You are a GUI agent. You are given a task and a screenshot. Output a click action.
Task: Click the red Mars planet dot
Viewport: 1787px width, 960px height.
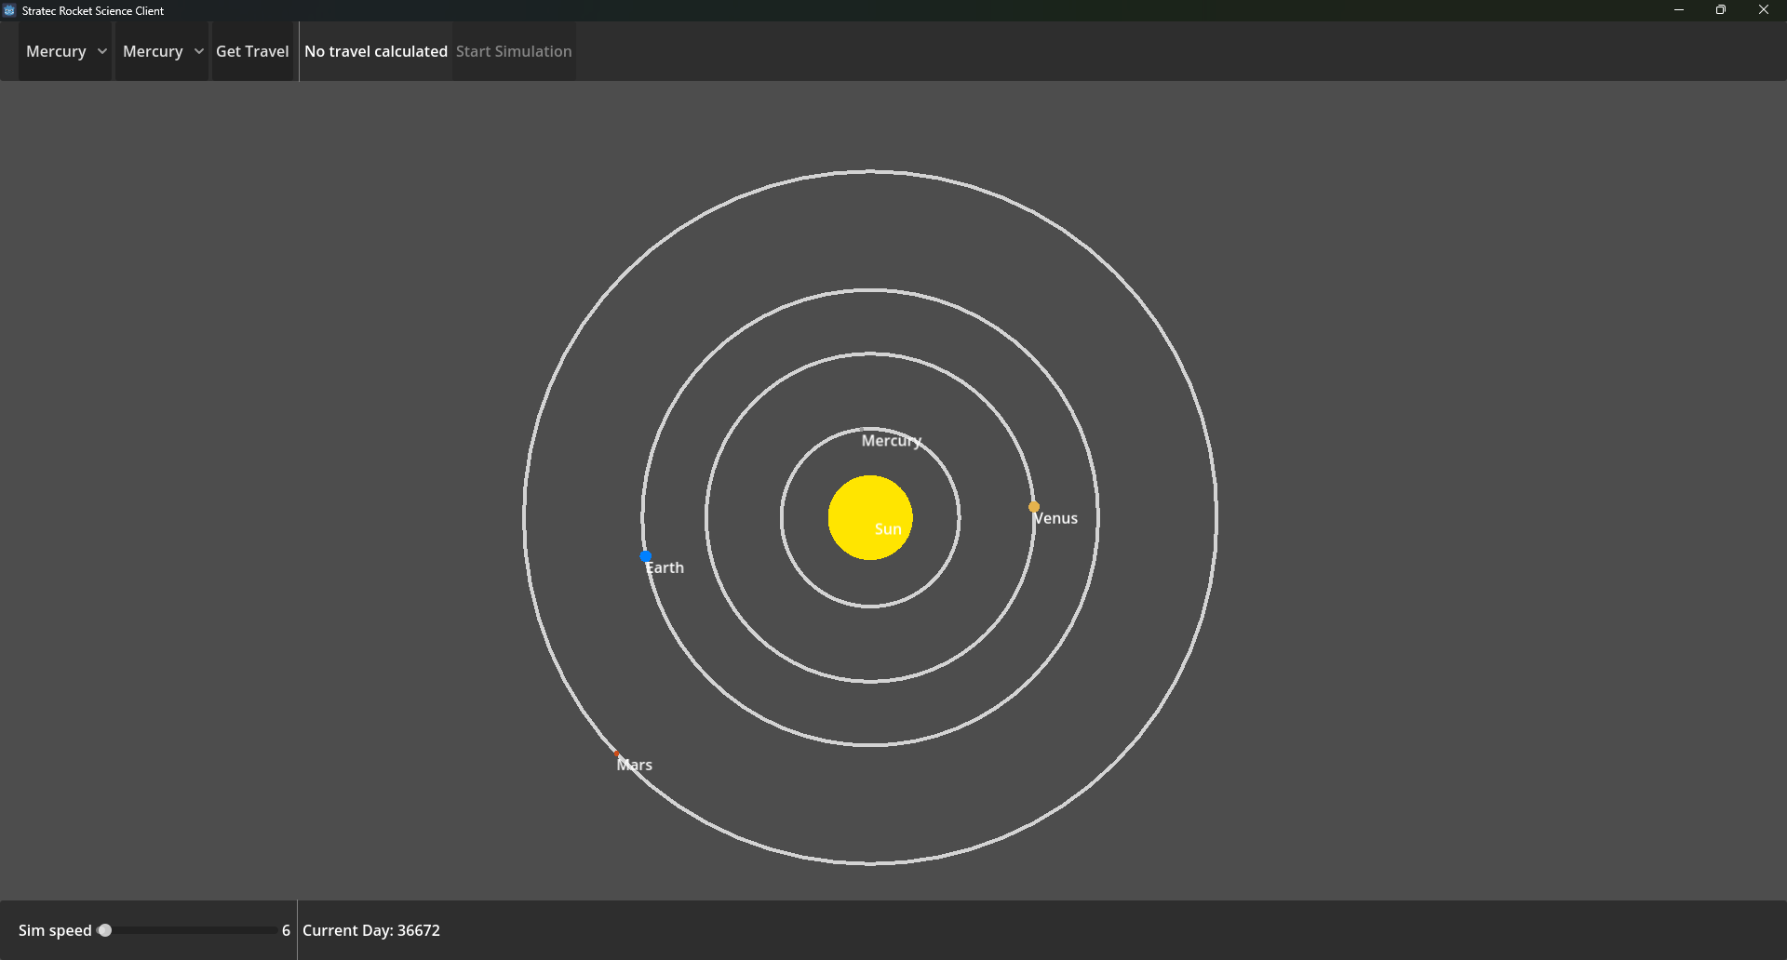[616, 753]
